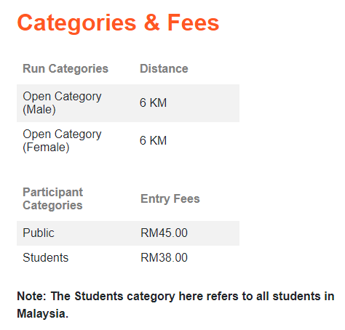Select the Open Category (Female) cell
The image size is (345, 330).
[x=62, y=140]
